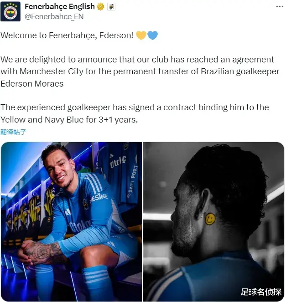Open the Fenerbahçe English display name
The height and width of the screenshot is (302, 286).
point(60,7)
